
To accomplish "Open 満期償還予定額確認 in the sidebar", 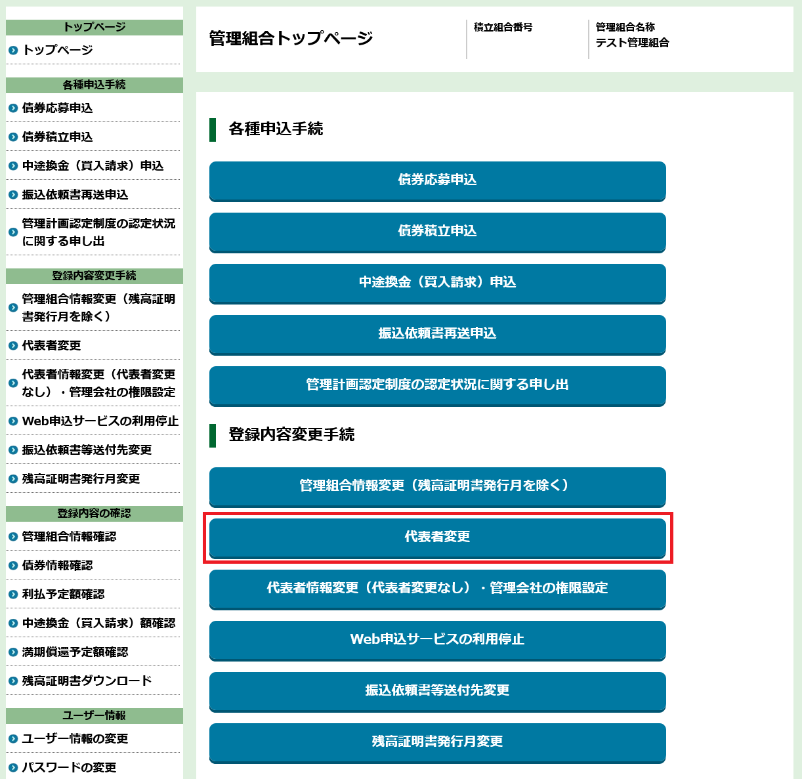I will [75, 652].
